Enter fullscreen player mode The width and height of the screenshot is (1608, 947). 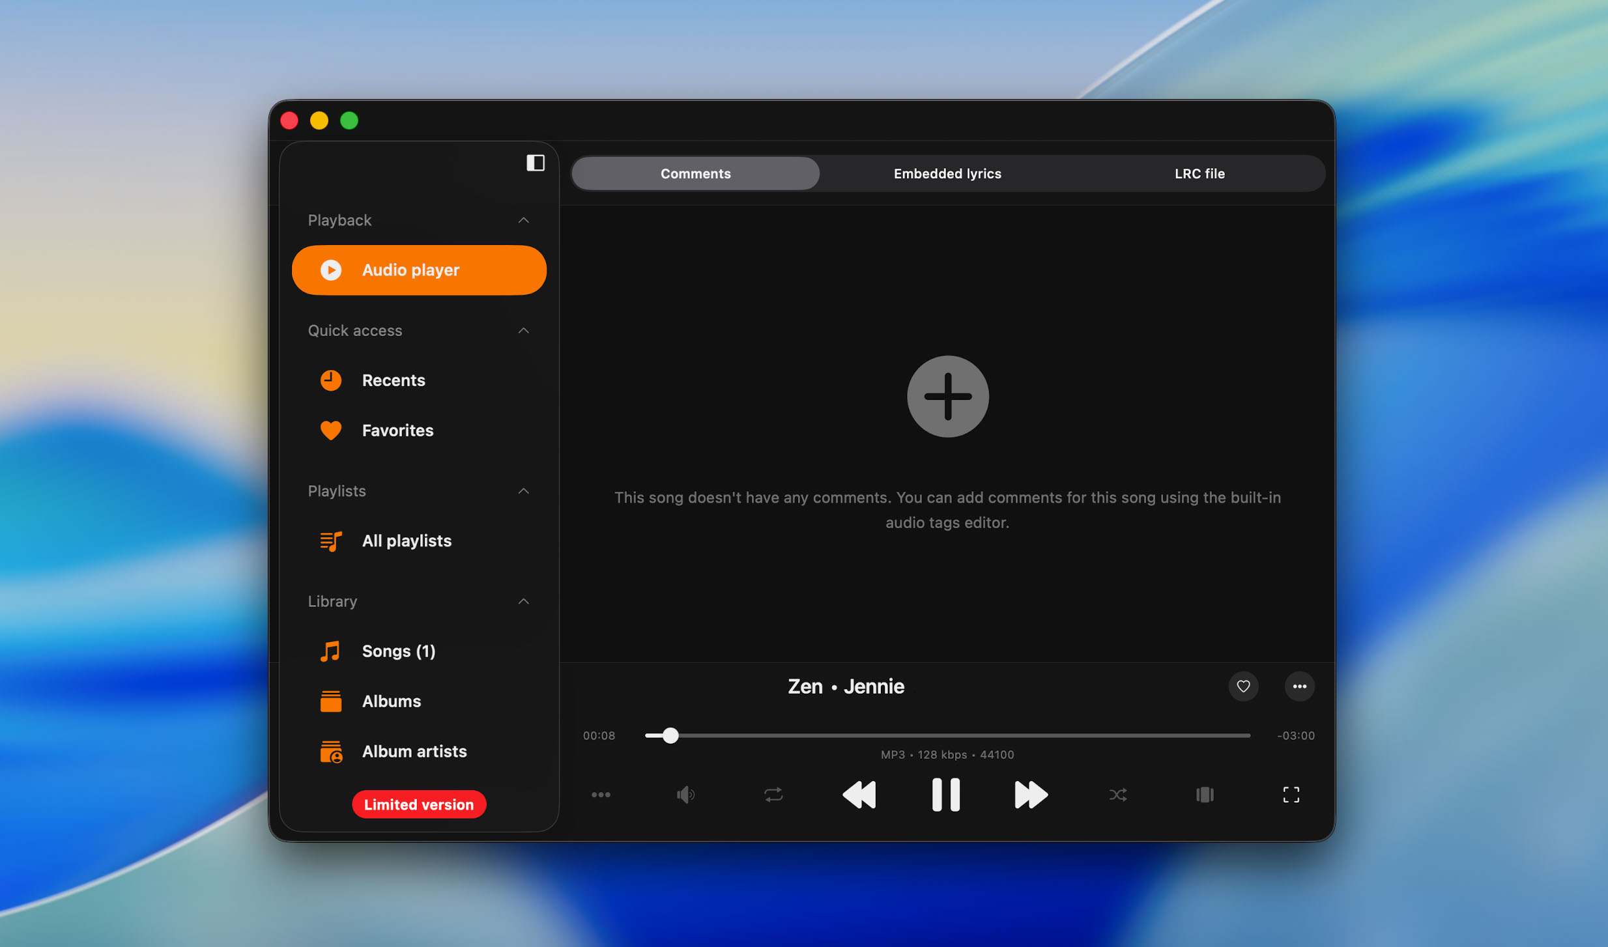(1291, 794)
